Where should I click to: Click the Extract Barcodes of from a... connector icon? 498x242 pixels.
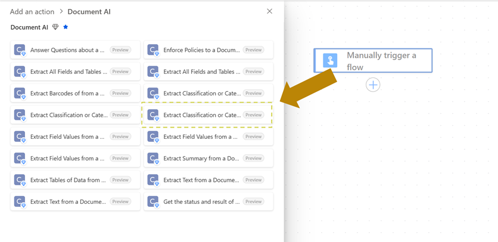pos(20,93)
